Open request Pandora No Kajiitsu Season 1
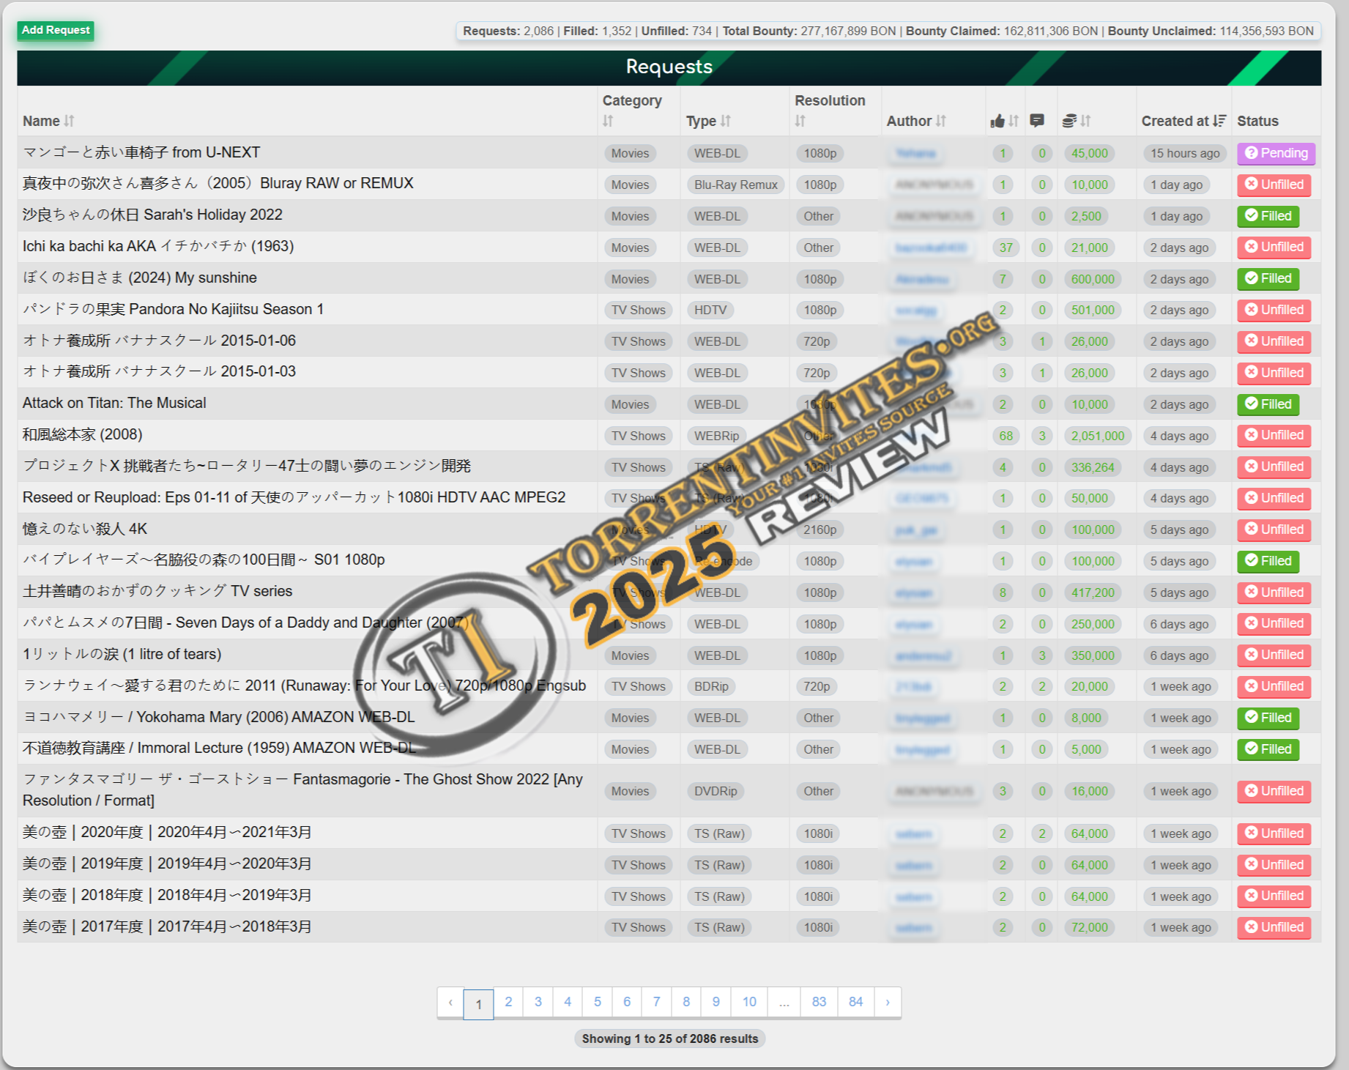1349x1070 pixels. 173,309
